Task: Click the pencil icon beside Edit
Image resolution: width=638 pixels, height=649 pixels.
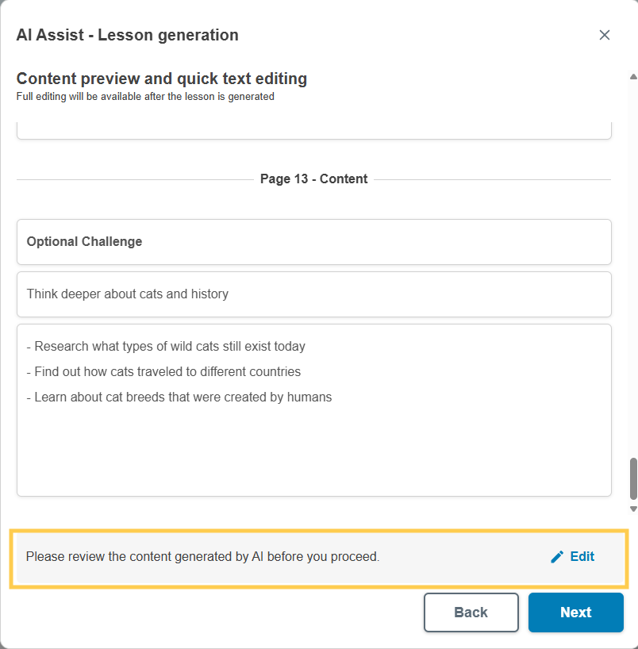Action: (x=557, y=557)
